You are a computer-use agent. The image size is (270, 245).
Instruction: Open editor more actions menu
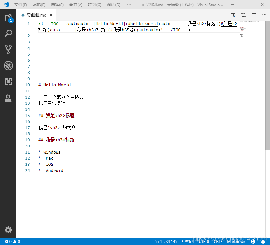pyautogui.click(x=264, y=15)
